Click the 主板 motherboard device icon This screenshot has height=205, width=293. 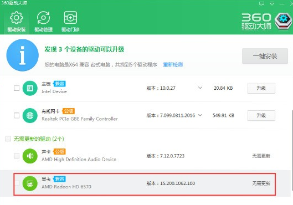(x=30, y=88)
